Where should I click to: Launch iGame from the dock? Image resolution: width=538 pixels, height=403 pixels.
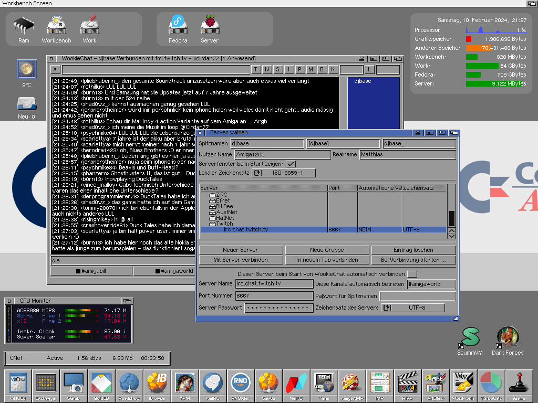(x=519, y=386)
